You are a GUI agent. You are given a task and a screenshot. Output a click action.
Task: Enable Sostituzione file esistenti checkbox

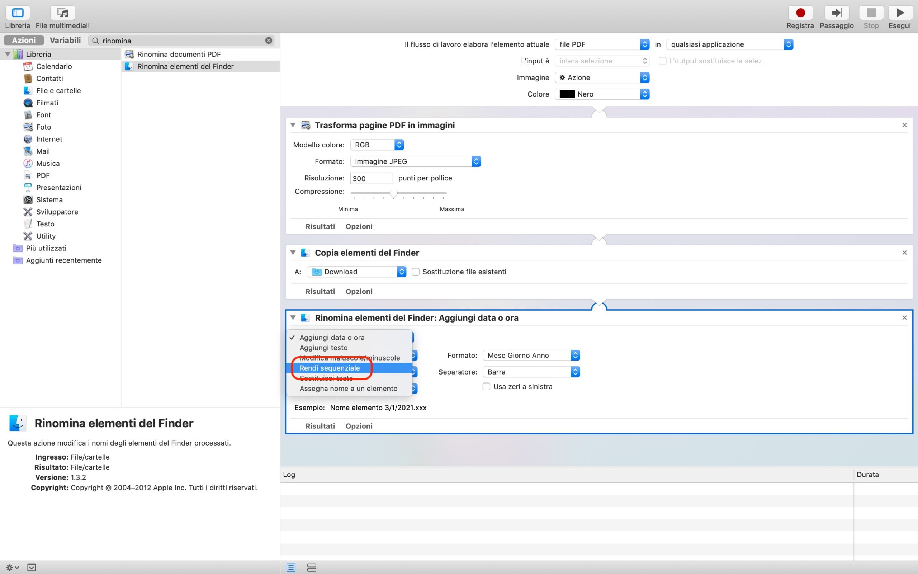415,272
